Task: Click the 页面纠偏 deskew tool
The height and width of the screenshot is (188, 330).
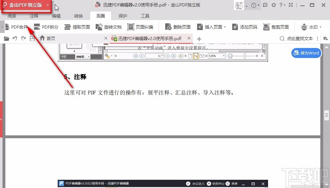Action: click(140, 27)
